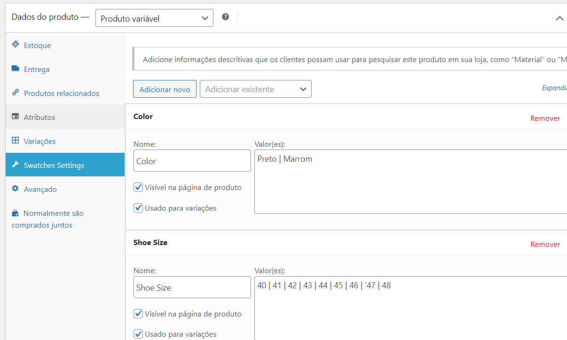Click the Preto | Marrom values textarea

(x=410, y=182)
